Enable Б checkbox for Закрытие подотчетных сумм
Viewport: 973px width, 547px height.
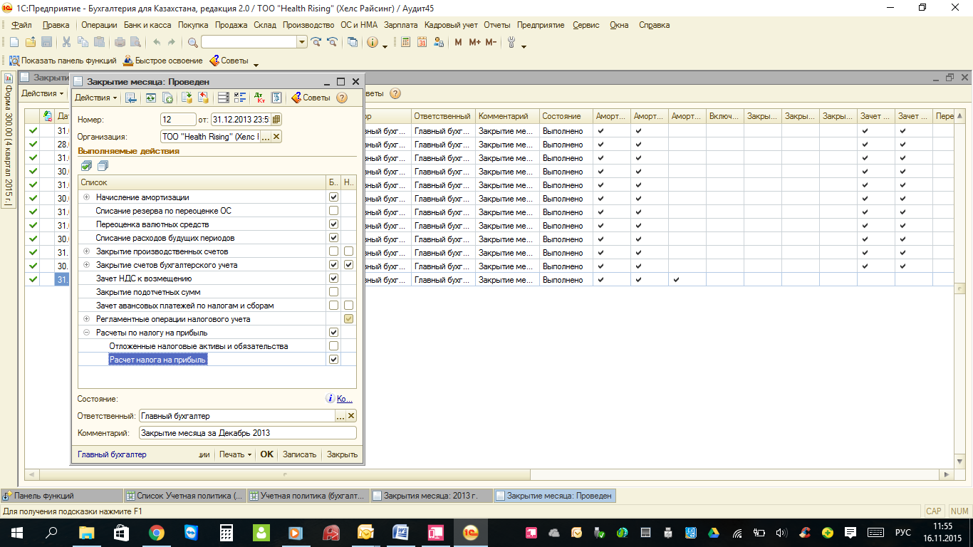333,292
